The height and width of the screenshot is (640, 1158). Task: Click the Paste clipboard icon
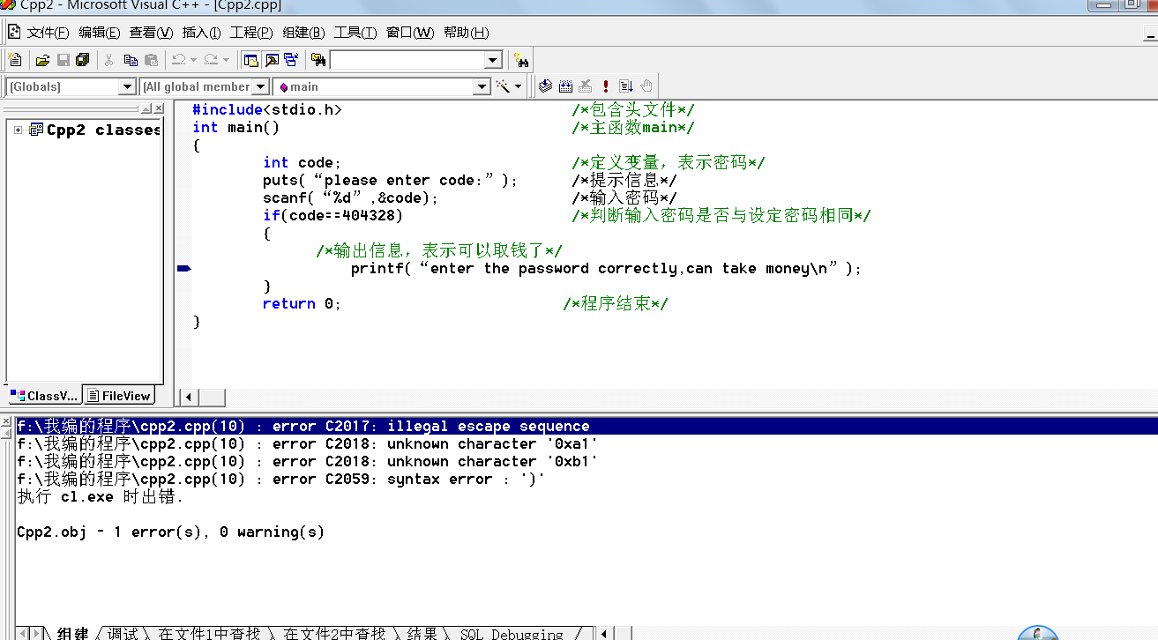tap(152, 60)
